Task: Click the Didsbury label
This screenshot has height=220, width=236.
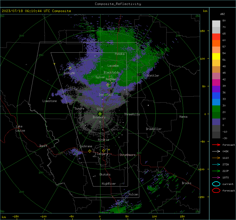Action: click(x=99, y=117)
